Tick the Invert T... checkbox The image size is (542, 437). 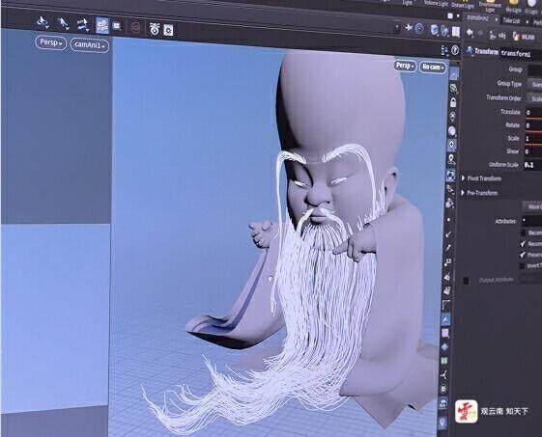pyautogui.click(x=523, y=265)
